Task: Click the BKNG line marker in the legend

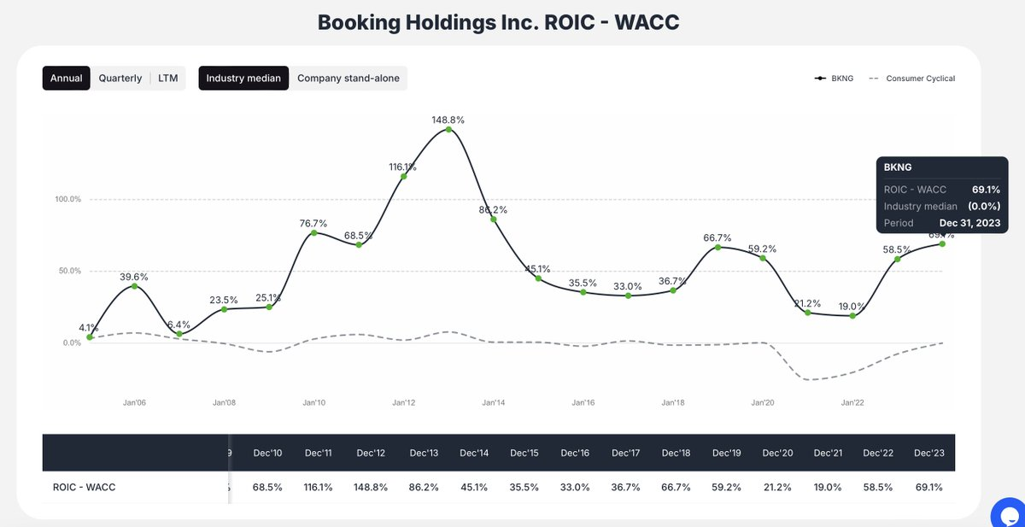Action: click(820, 78)
